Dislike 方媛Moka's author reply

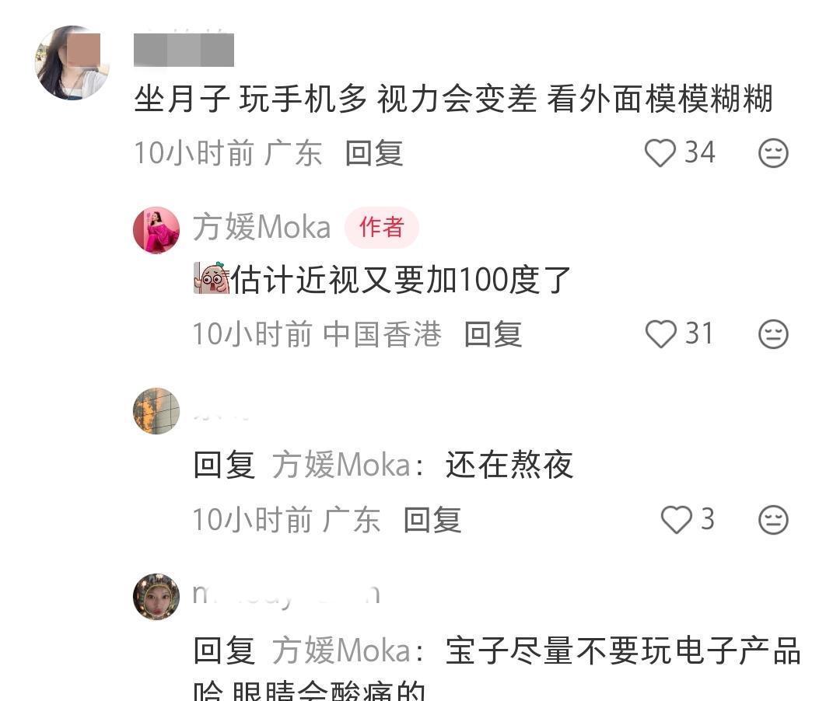tap(773, 334)
